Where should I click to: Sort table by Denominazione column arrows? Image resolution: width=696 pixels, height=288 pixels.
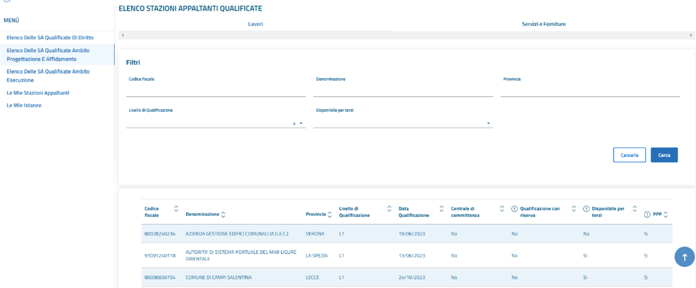(x=223, y=215)
